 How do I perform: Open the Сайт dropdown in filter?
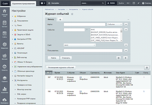[x=80, y=45]
